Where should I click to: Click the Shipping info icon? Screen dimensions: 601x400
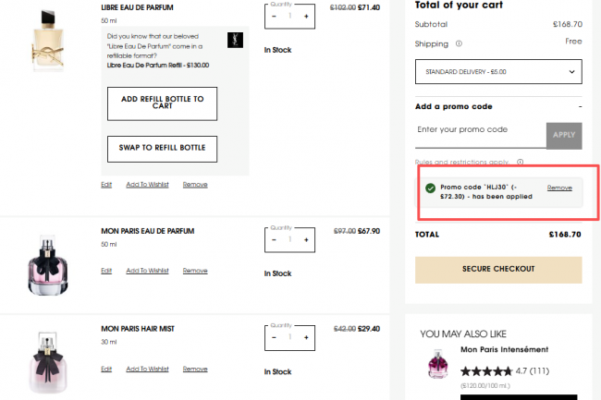(x=459, y=43)
